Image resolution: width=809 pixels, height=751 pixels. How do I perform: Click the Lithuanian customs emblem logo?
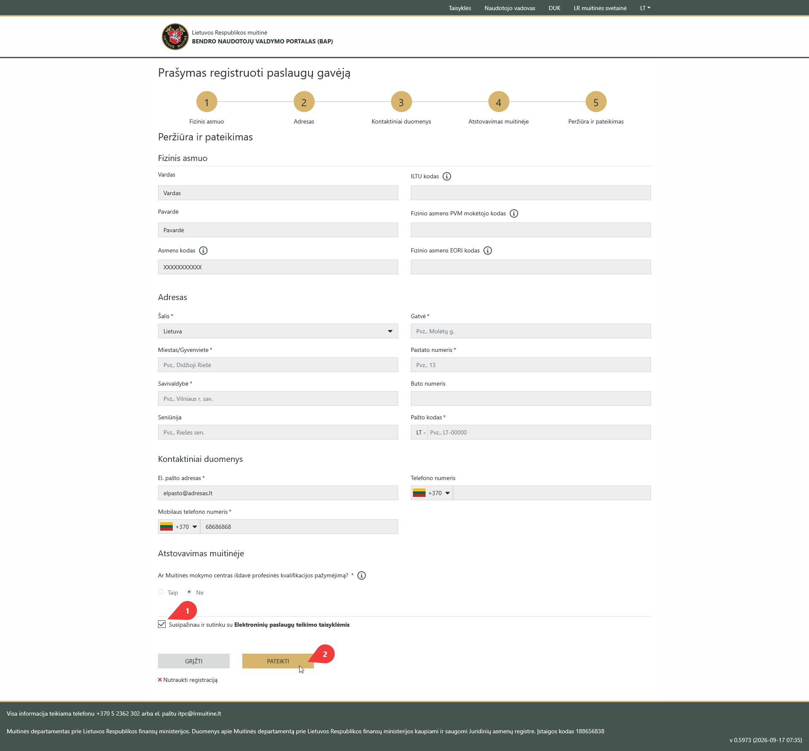point(175,37)
